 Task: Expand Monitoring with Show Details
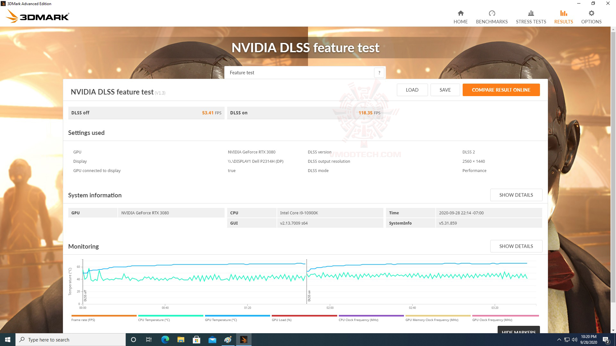pyautogui.click(x=516, y=246)
